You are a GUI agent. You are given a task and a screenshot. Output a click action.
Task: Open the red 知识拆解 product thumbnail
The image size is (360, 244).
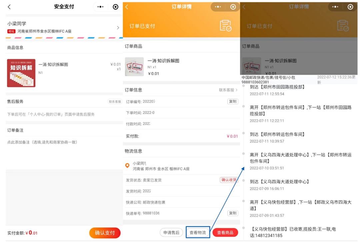click(x=21, y=73)
